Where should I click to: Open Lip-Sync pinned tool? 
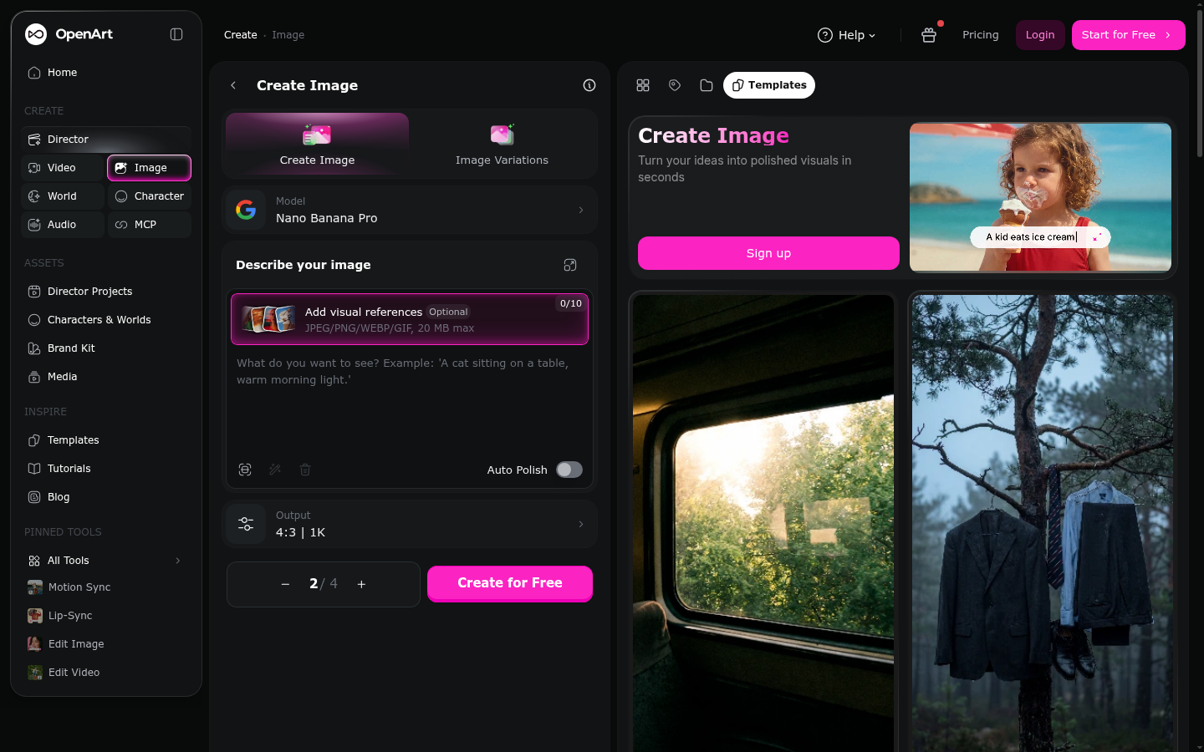point(106,616)
